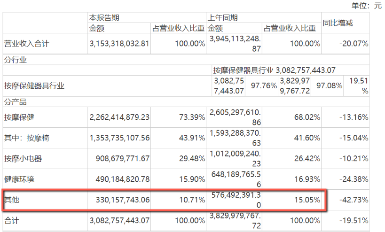Click the 本报告期 column header
Viewport: 385px width, 232px height.
(104, 17)
